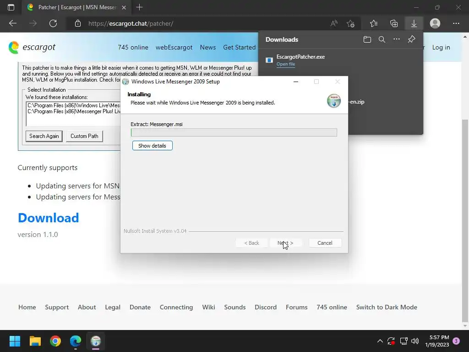Open the Forums footer link
This screenshot has width=469, height=352.
coord(296,307)
